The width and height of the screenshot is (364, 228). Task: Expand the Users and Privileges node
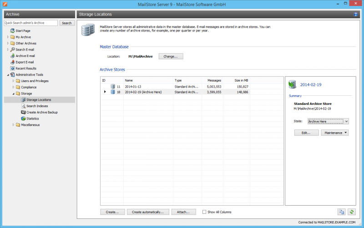13,81
